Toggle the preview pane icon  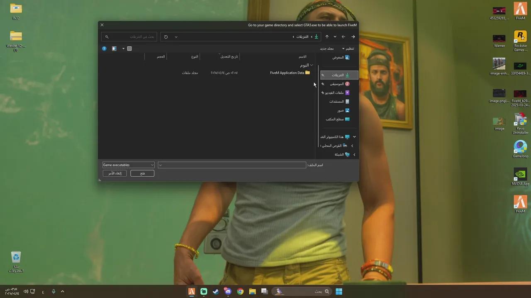click(114, 48)
